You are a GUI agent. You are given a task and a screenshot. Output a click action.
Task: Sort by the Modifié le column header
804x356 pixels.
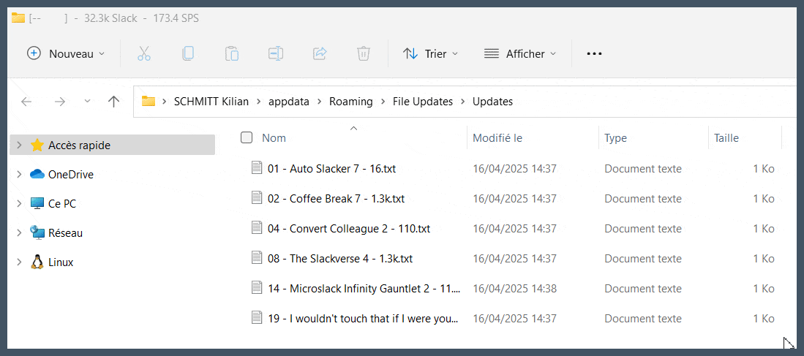(497, 138)
